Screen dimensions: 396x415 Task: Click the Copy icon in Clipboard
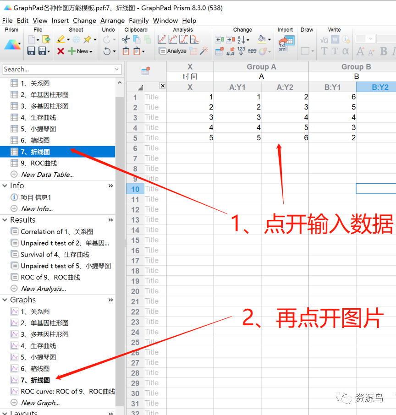pos(137,40)
